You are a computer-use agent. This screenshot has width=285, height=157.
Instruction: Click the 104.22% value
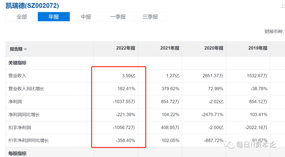(170, 115)
